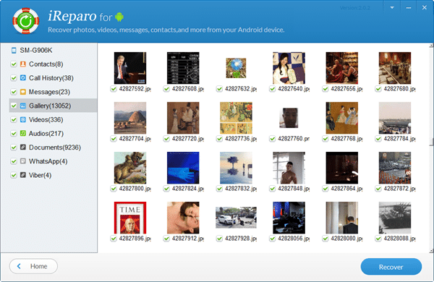Uncheck the Messages(23) checkbox
The height and width of the screenshot is (282, 434).
(x=14, y=92)
